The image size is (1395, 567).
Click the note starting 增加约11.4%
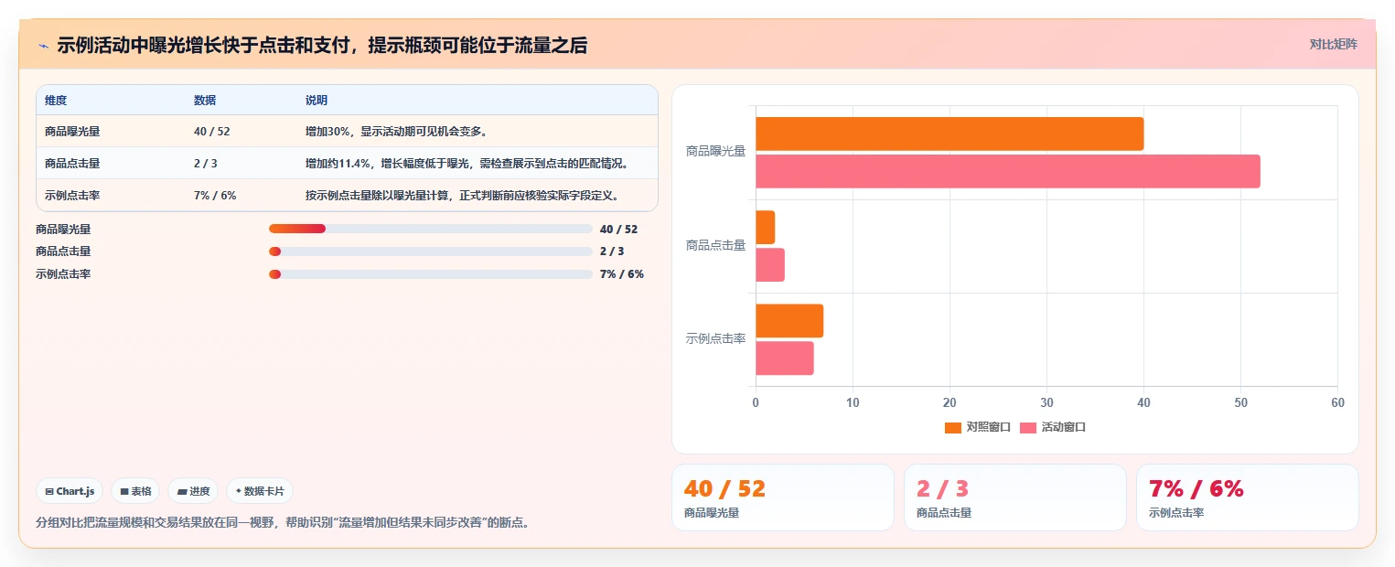(x=467, y=164)
